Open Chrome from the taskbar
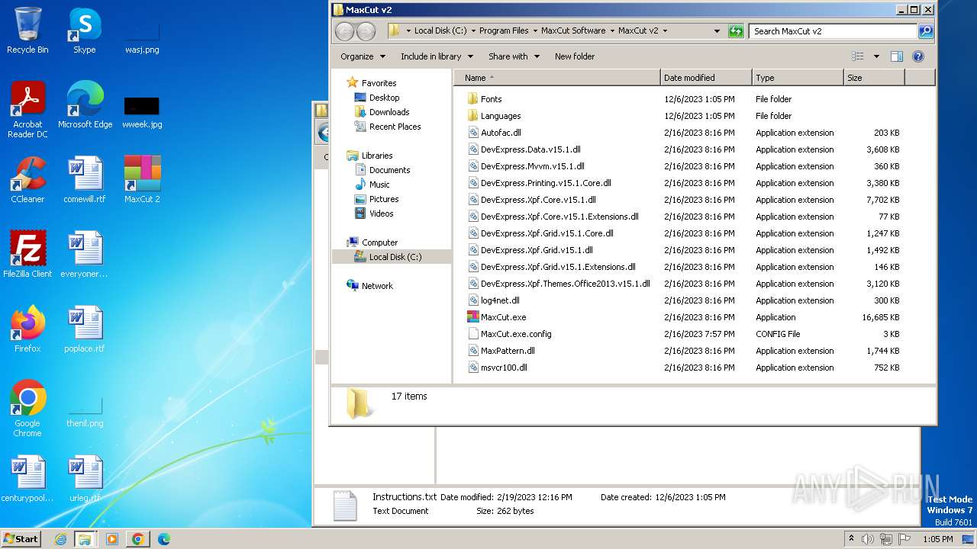This screenshot has height=549, width=977. (x=137, y=539)
